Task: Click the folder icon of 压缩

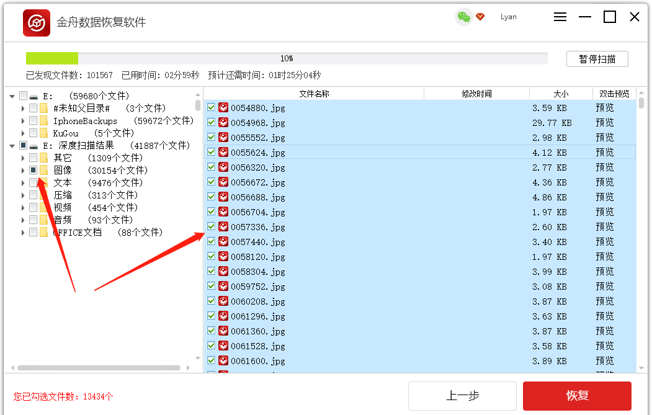Action: click(x=43, y=195)
